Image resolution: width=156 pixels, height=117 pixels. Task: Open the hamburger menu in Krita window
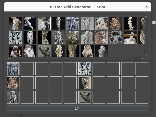154,22
